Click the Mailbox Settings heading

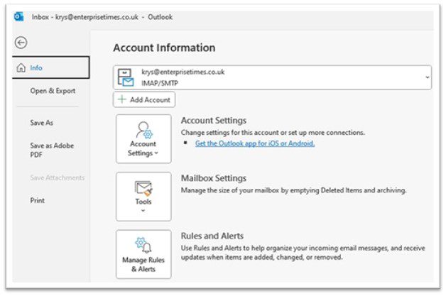(x=214, y=178)
